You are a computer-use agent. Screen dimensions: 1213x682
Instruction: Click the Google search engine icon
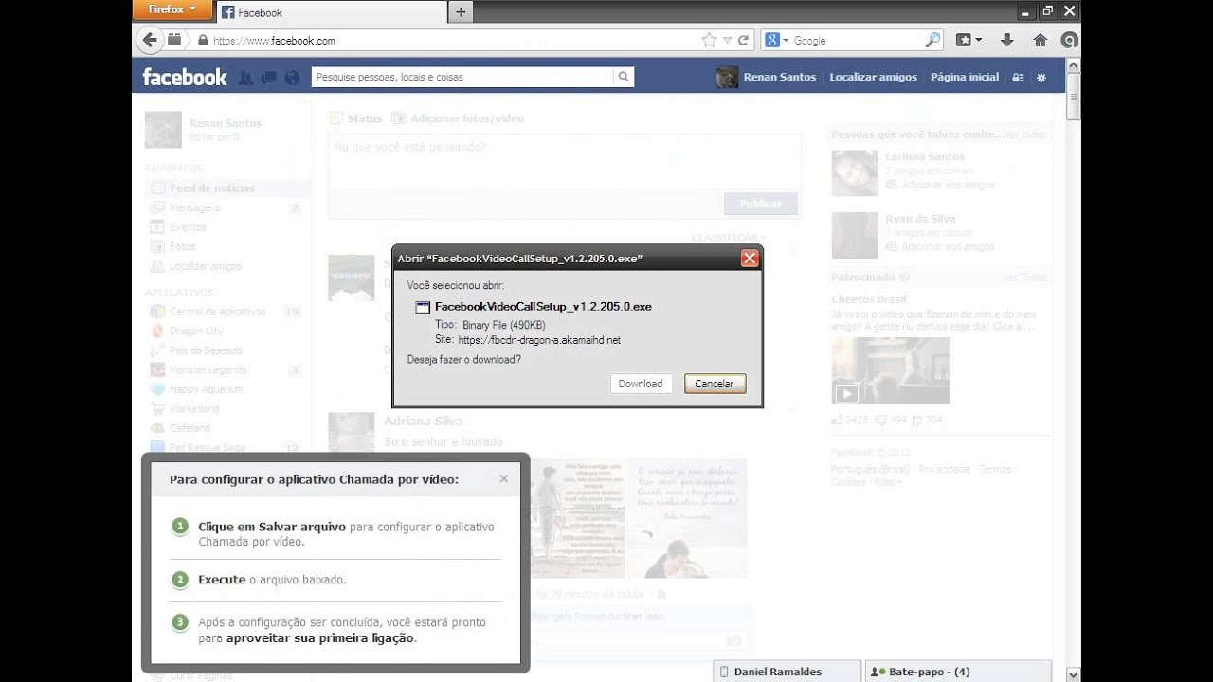point(773,41)
